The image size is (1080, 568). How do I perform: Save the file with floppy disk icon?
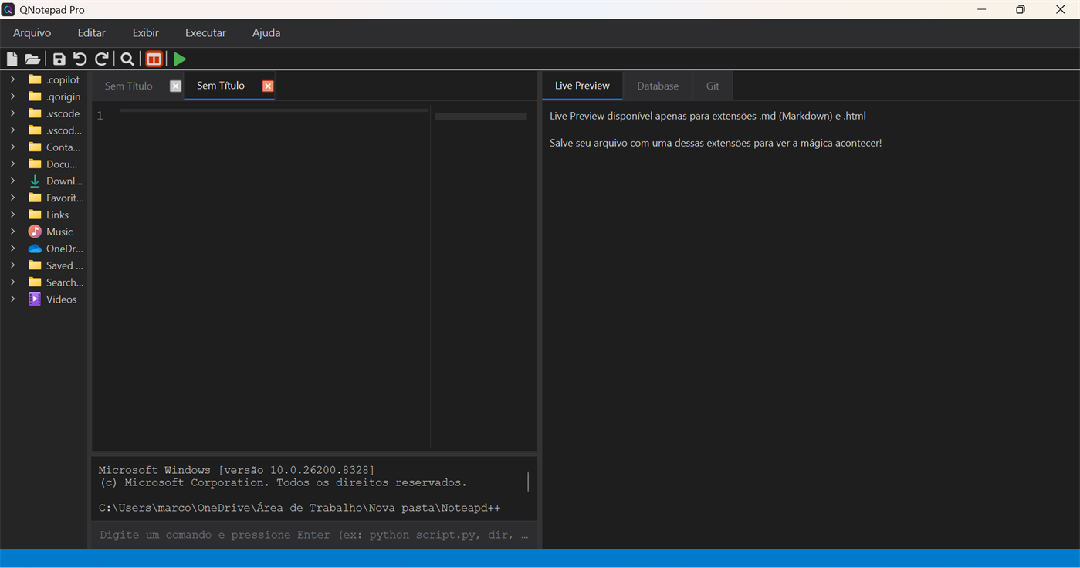coord(59,59)
